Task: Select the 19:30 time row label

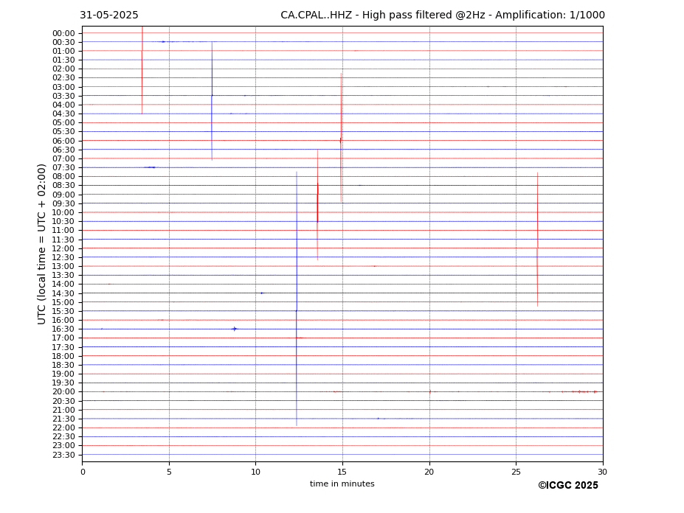Action: tap(63, 383)
